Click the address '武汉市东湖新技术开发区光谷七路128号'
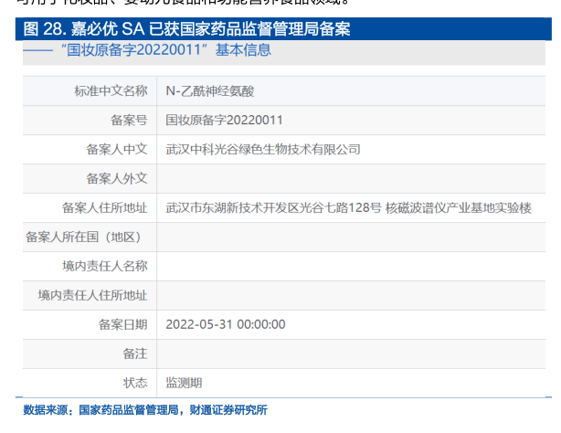 point(273,207)
